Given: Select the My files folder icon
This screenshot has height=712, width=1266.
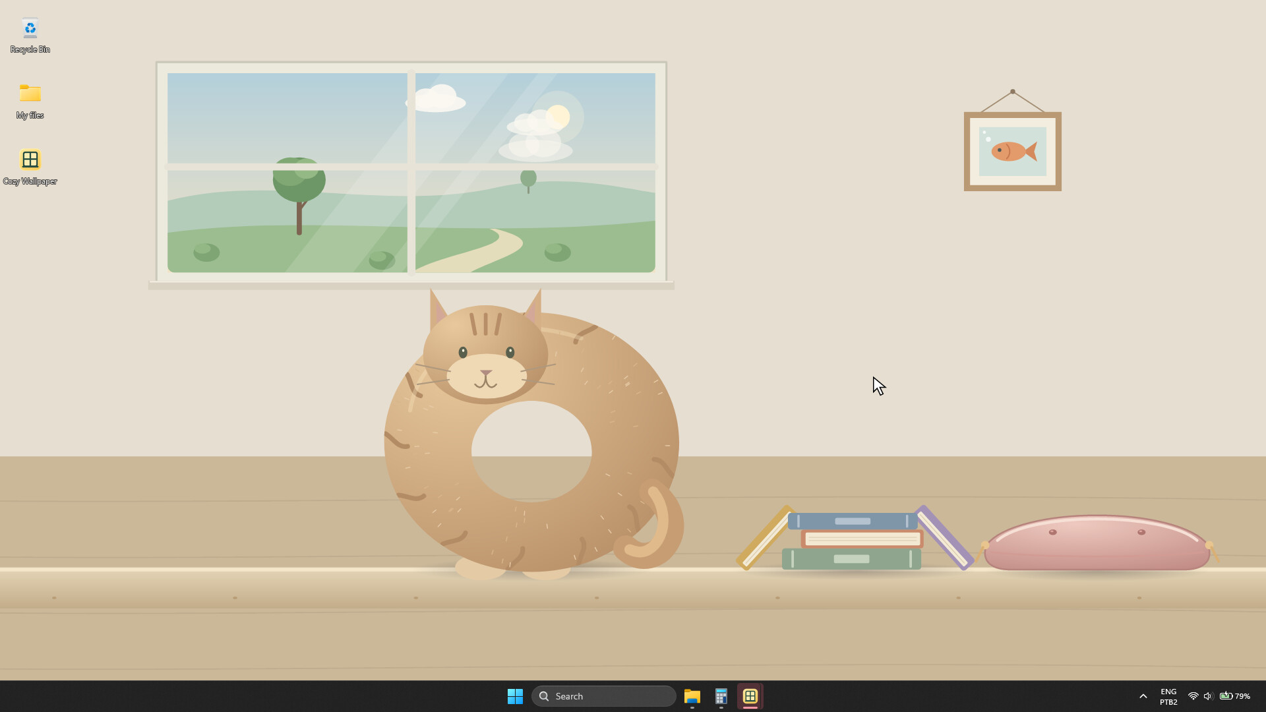Looking at the screenshot, I should click(x=30, y=102).
